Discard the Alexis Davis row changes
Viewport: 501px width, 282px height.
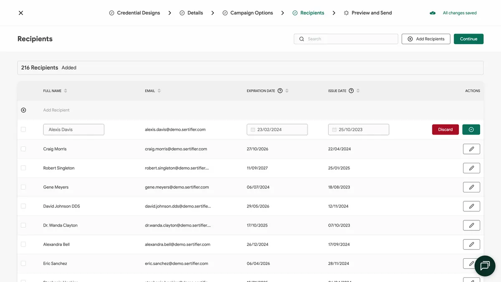(x=445, y=129)
